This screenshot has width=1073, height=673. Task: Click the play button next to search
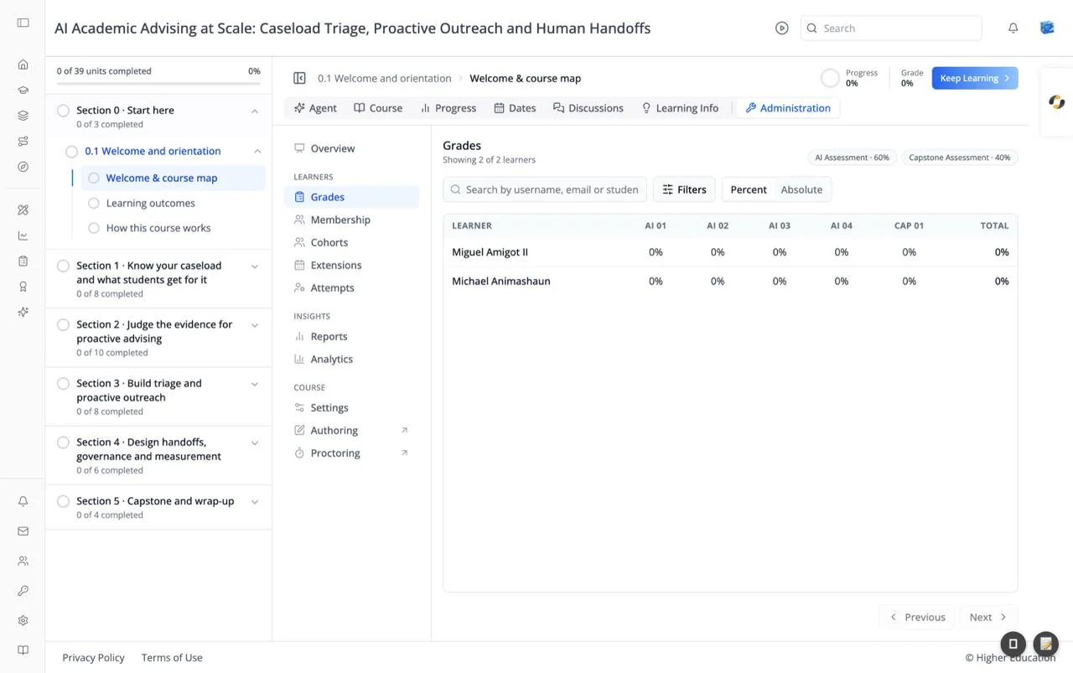pos(781,28)
